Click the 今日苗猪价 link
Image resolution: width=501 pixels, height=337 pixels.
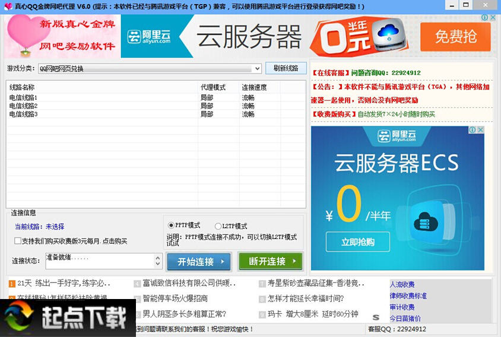pos(405,319)
